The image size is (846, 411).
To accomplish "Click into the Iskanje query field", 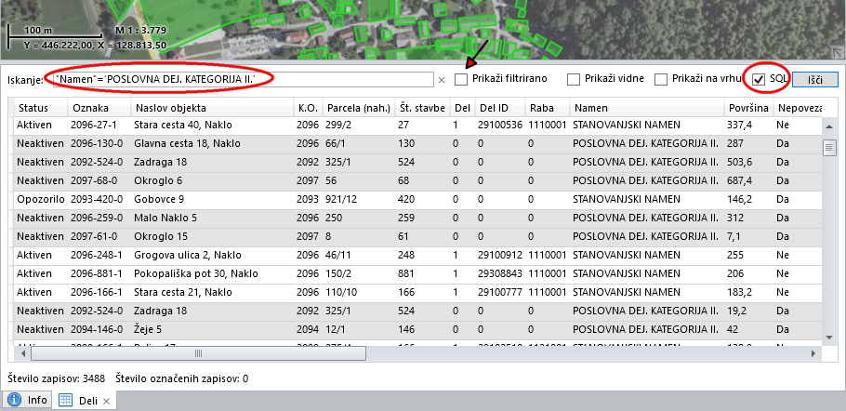I will [x=242, y=80].
